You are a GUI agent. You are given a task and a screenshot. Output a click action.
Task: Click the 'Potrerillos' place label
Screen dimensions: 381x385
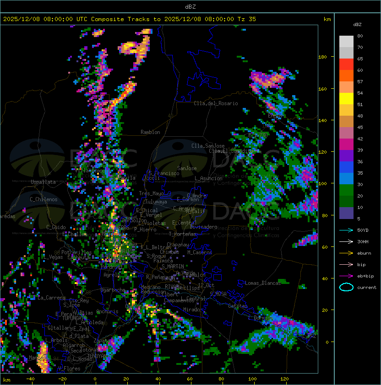point(76,252)
